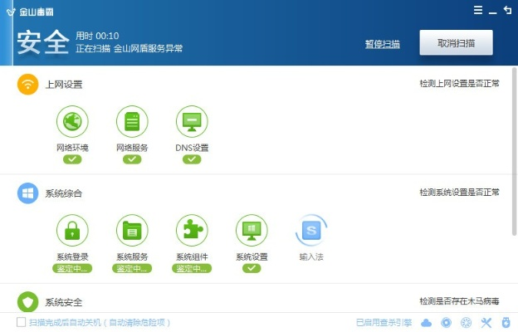The width and height of the screenshot is (518, 332).
Task: Expand the 系统综合 section header
Action: point(63,193)
